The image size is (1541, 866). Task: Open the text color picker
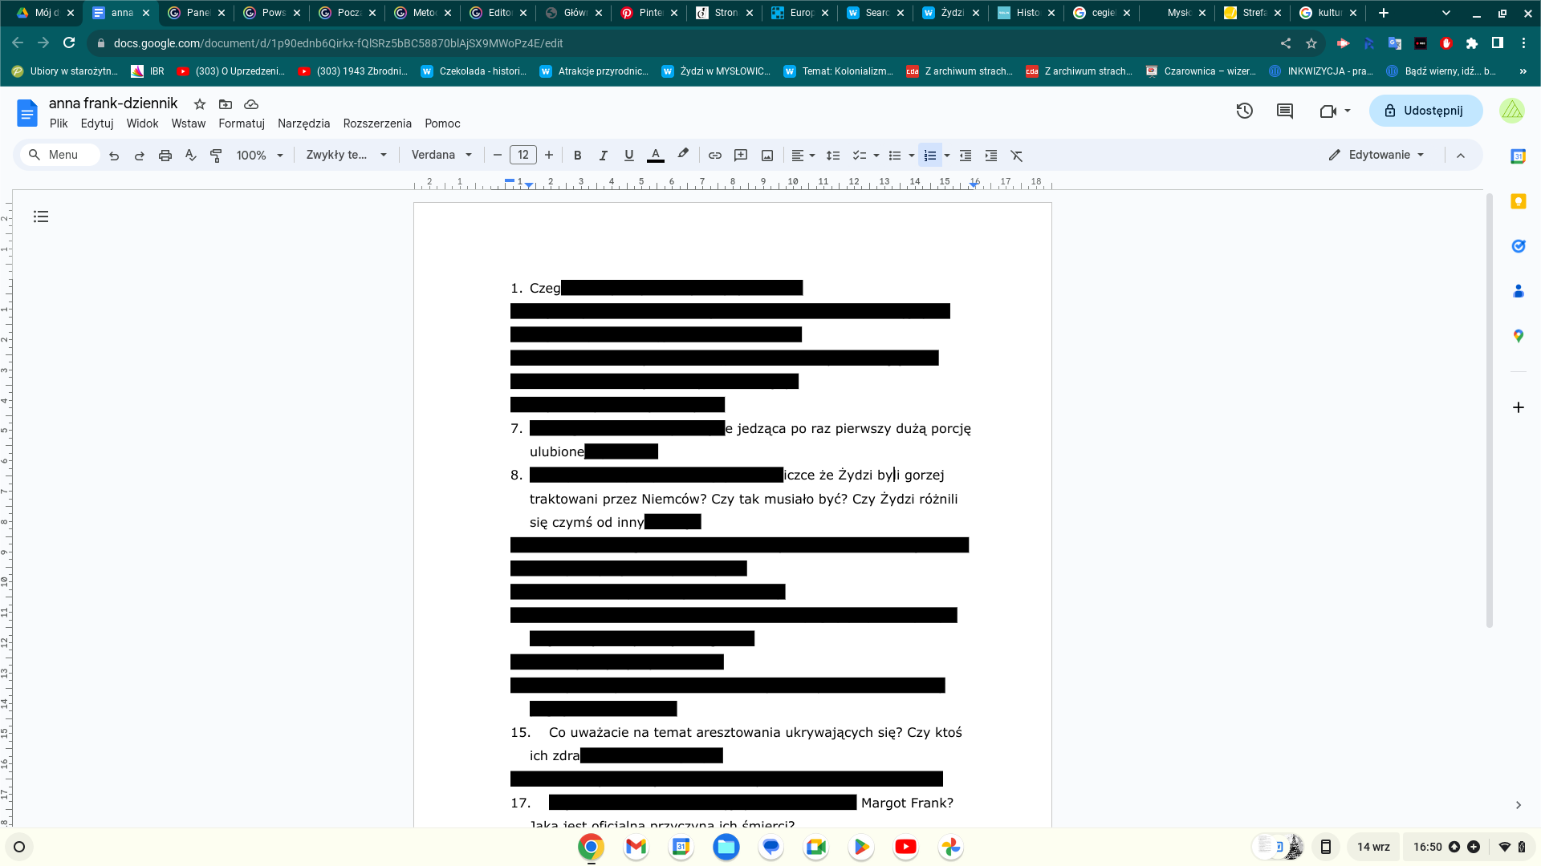(656, 156)
